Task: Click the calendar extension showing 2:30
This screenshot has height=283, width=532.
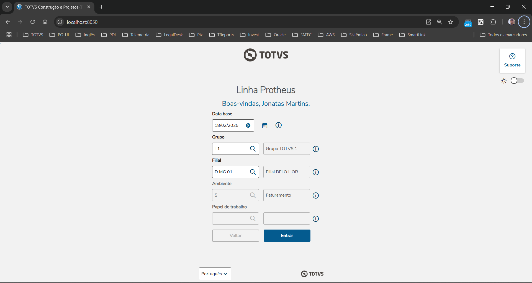Action: click(x=468, y=22)
